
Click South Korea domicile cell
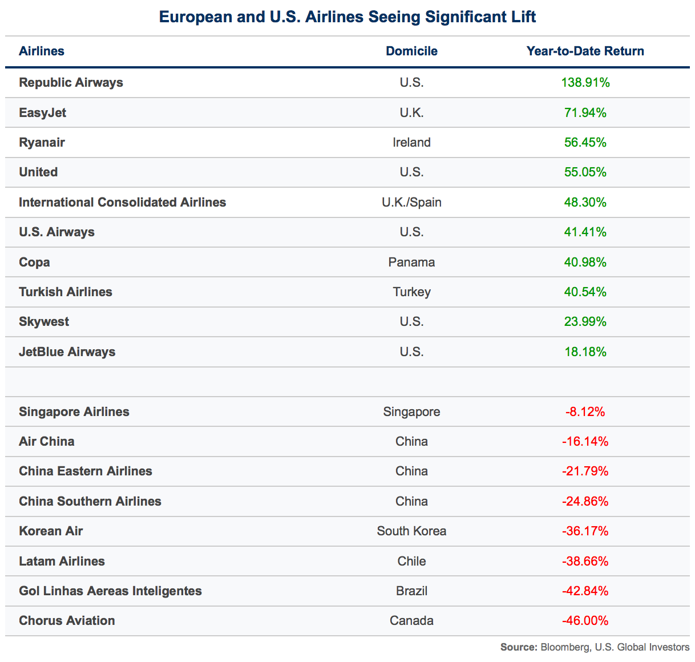(411, 531)
